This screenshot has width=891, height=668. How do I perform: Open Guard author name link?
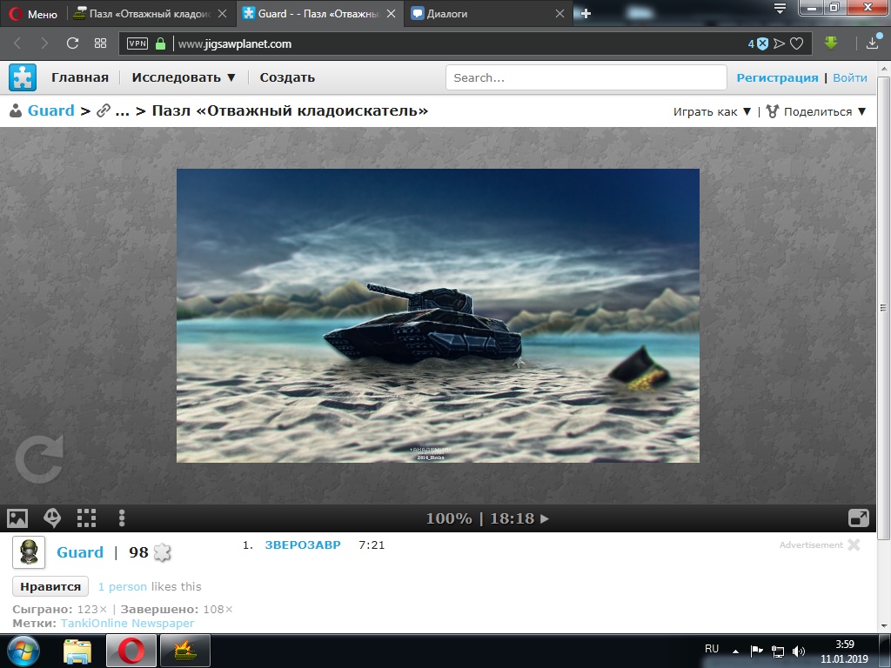click(x=80, y=552)
